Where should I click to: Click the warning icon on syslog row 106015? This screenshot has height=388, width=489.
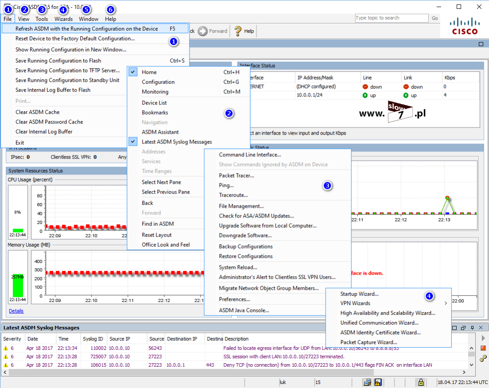pyautogui.click(x=6, y=365)
